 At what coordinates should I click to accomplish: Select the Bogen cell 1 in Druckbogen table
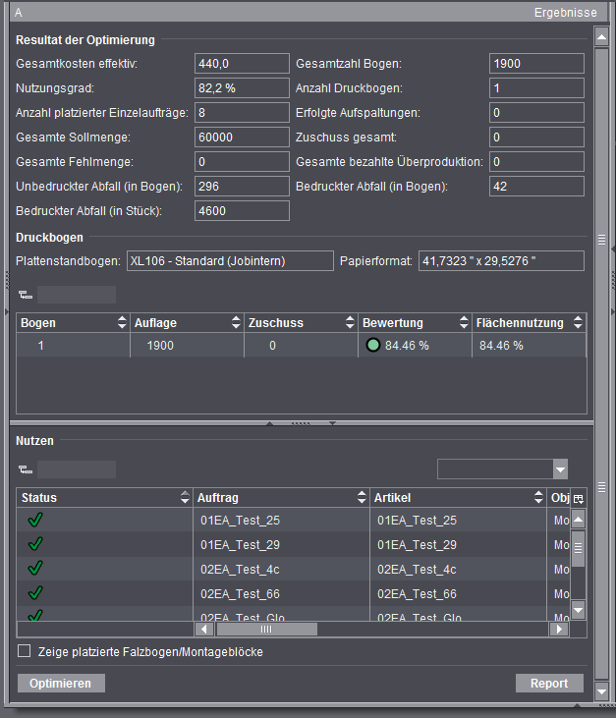(x=74, y=346)
